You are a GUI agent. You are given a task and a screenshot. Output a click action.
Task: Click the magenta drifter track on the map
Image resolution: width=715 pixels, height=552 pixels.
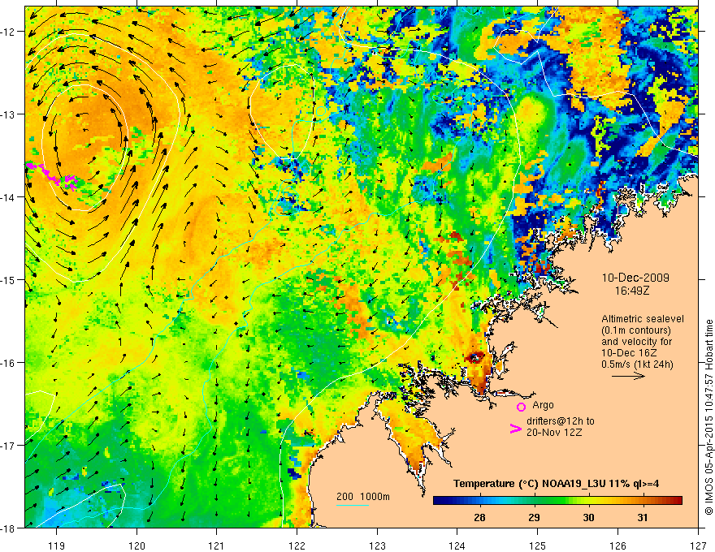[52, 175]
